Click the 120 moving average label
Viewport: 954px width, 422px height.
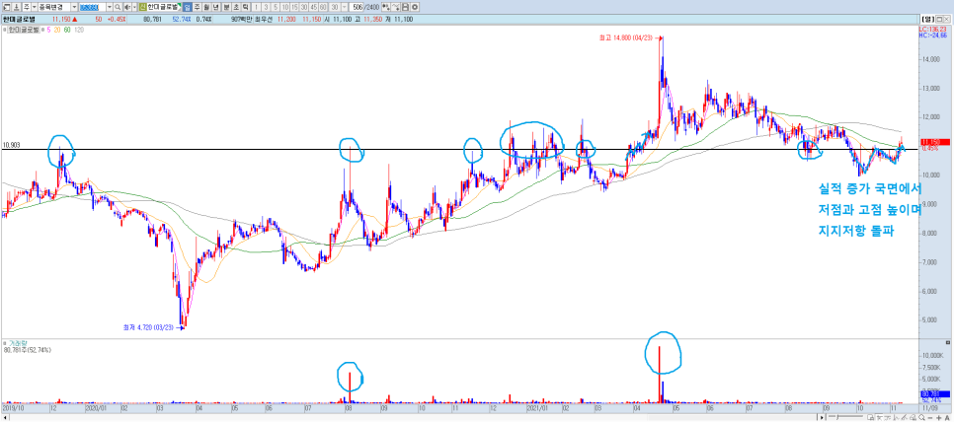[x=78, y=30]
